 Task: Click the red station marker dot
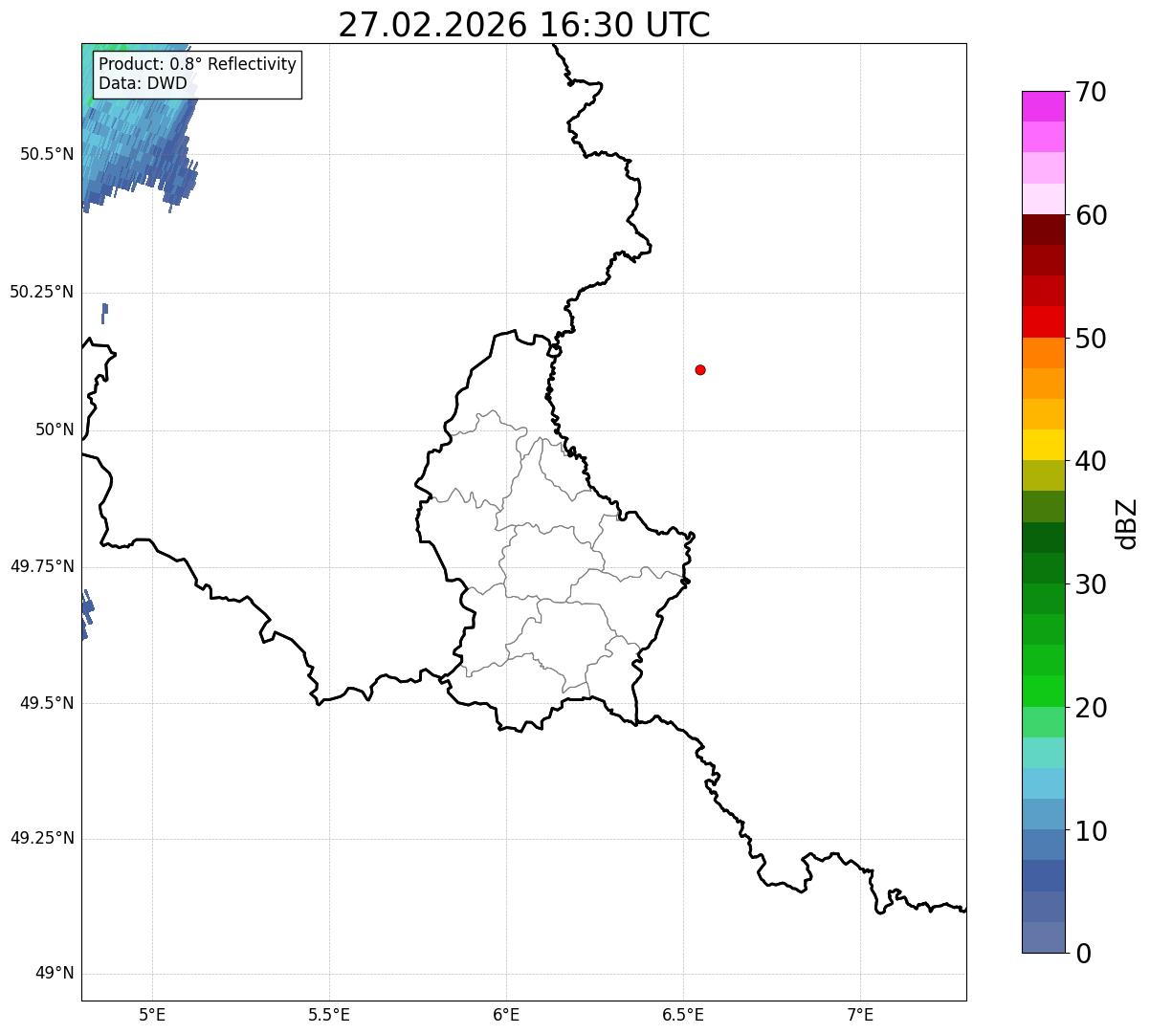coord(700,369)
